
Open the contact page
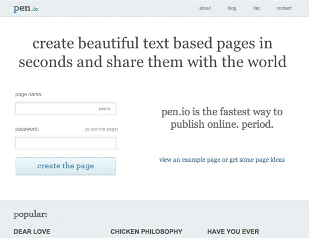(284, 8)
